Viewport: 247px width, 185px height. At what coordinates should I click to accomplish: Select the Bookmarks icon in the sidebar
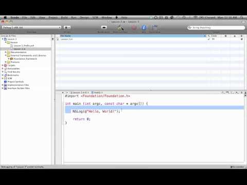coord(6,75)
